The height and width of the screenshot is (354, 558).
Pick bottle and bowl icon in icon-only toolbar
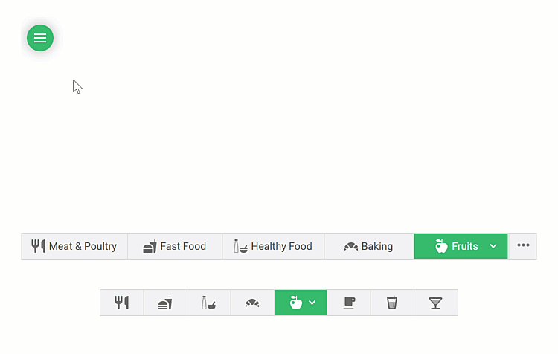(x=208, y=303)
